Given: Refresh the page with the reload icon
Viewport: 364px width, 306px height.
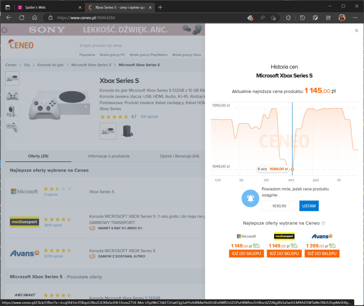Looking at the screenshot, I should click(x=22, y=17).
